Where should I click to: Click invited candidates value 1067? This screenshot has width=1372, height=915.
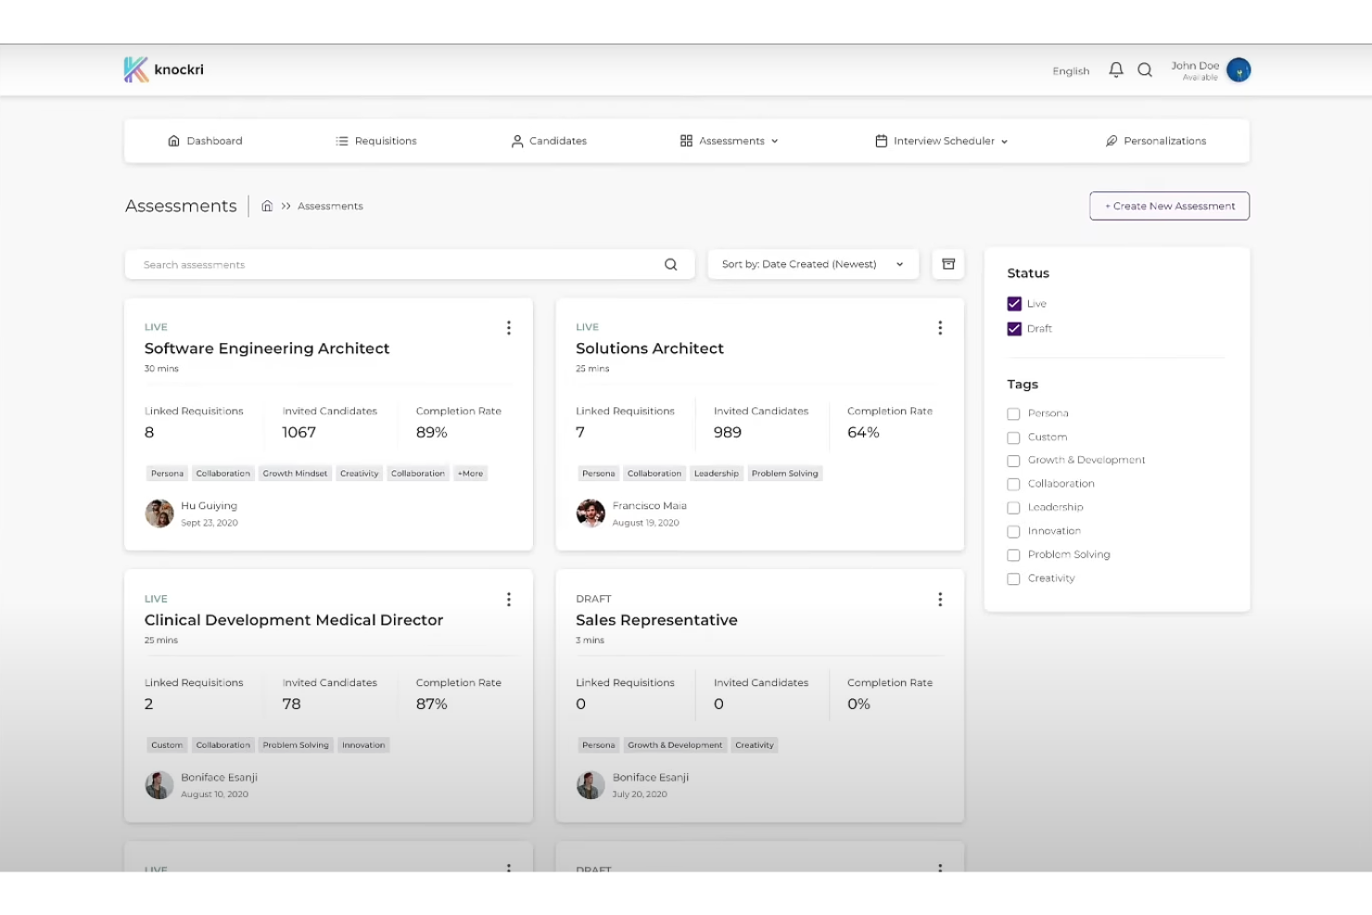[299, 432]
